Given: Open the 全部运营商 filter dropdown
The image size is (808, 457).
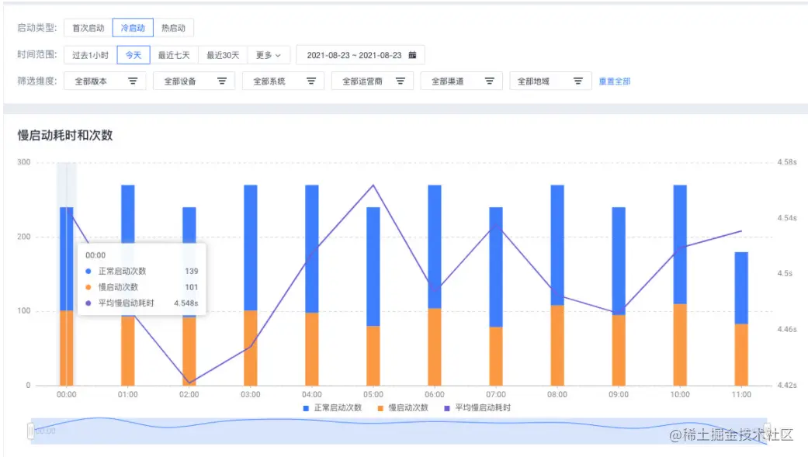Looking at the screenshot, I should point(373,81).
